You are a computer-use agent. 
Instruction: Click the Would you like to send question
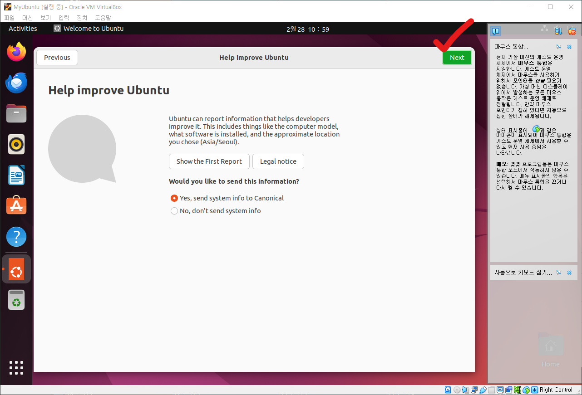tap(234, 181)
